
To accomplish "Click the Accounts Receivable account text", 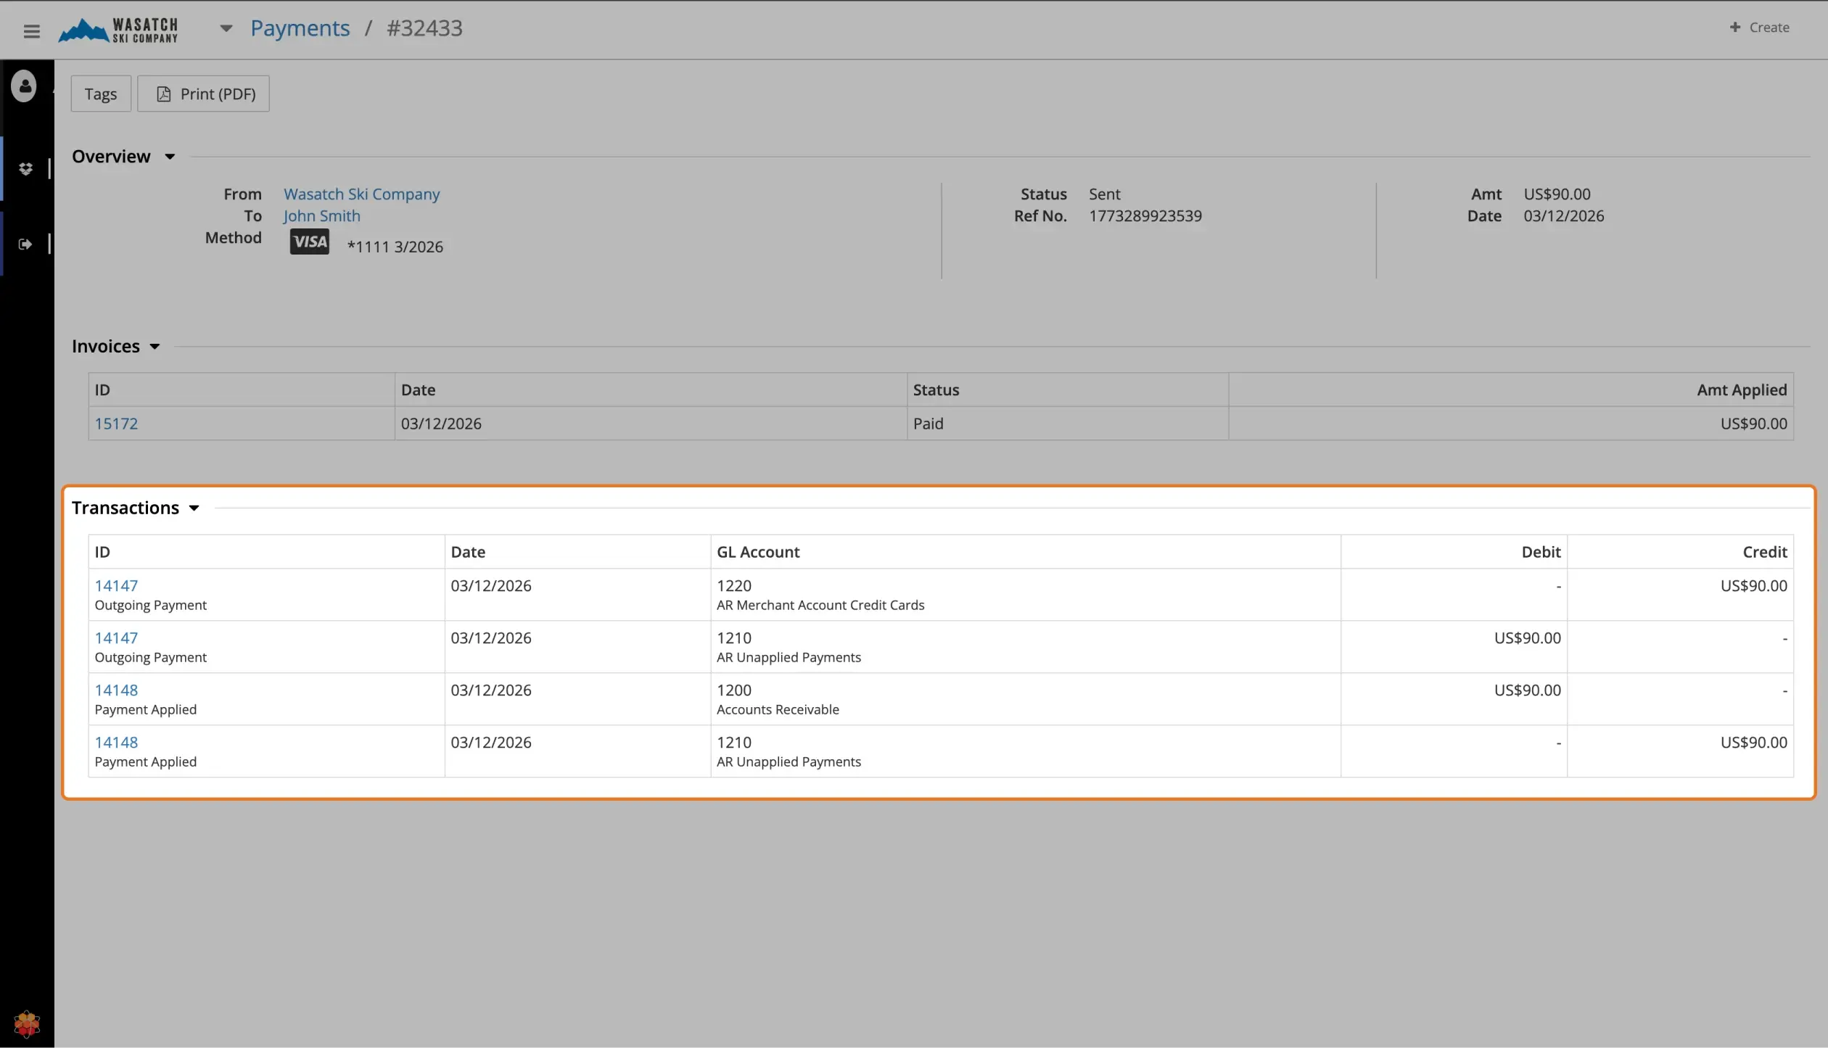I will [778, 710].
